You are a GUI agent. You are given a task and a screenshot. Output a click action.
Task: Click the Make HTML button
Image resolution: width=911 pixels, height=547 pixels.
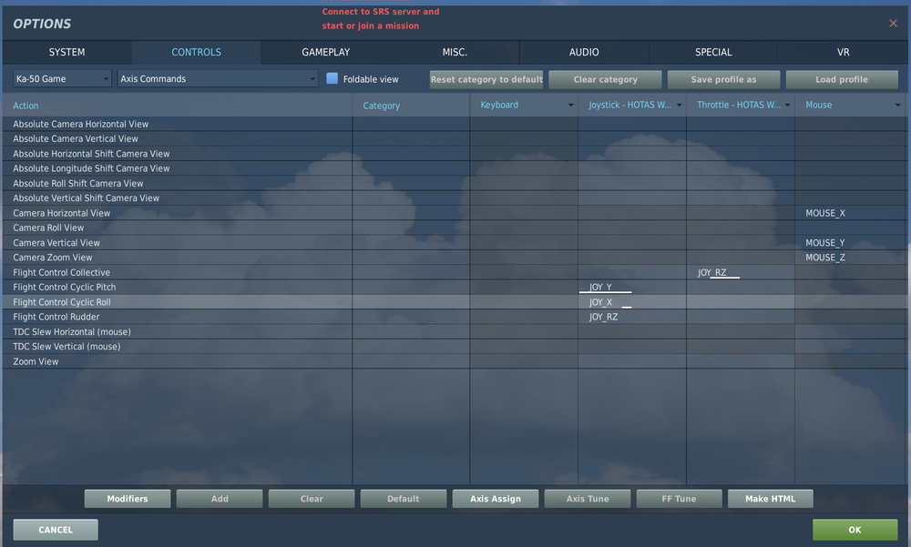[771, 499]
